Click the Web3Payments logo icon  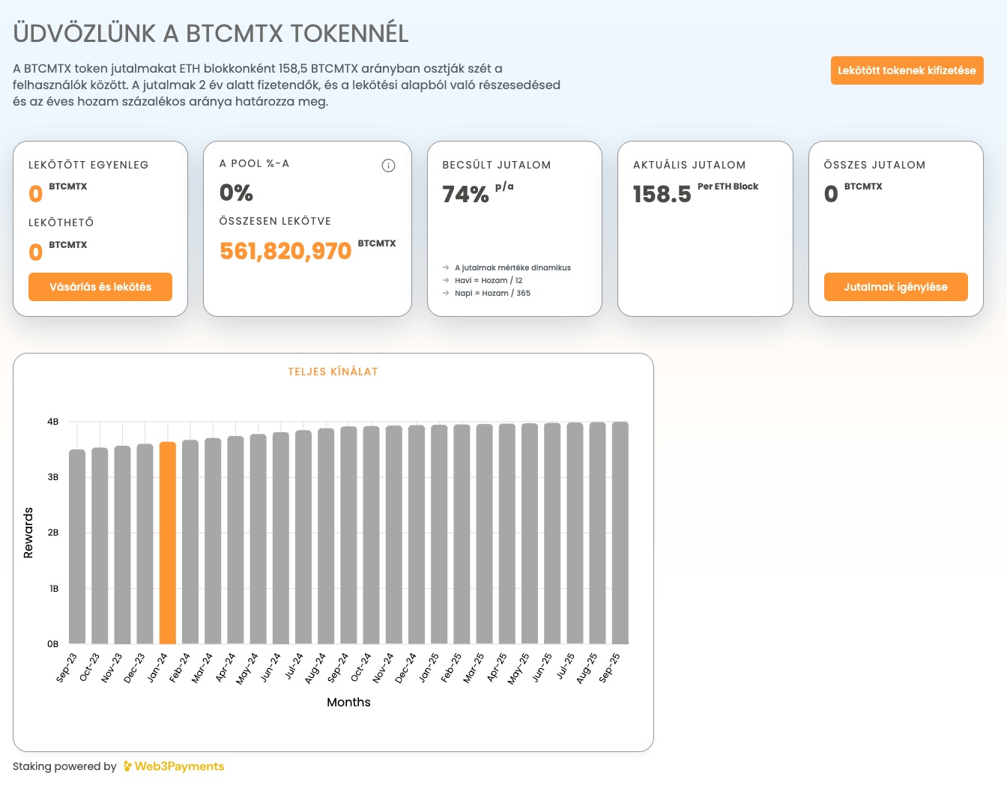[x=127, y=766]
